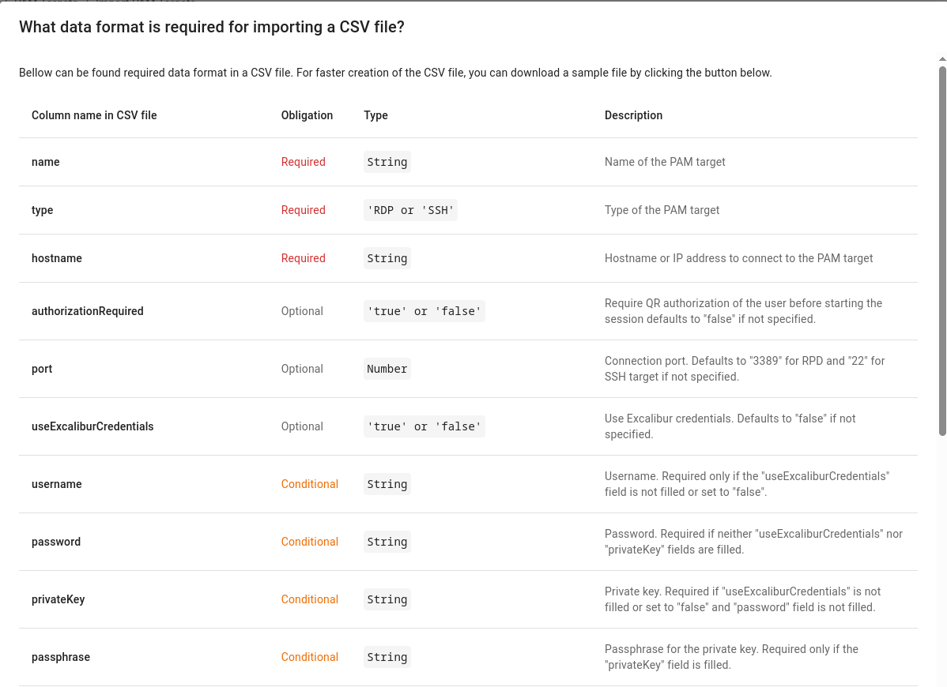
Task: Click the 'true or false' badge for authorizationRequired
Action: [424, 311]
